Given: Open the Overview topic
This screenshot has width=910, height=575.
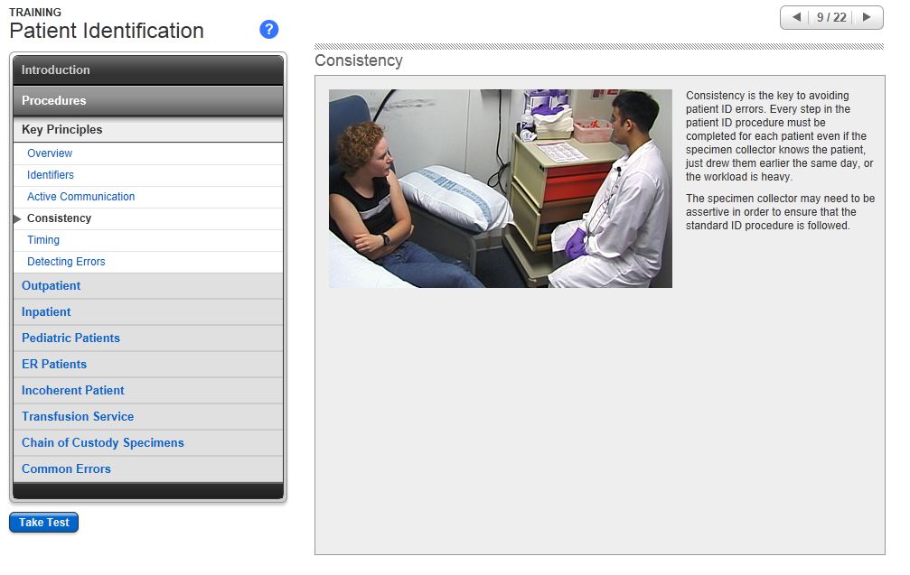Looking at the screenshot, I should (x=50, y=153).
